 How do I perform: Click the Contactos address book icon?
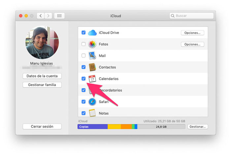92,67
